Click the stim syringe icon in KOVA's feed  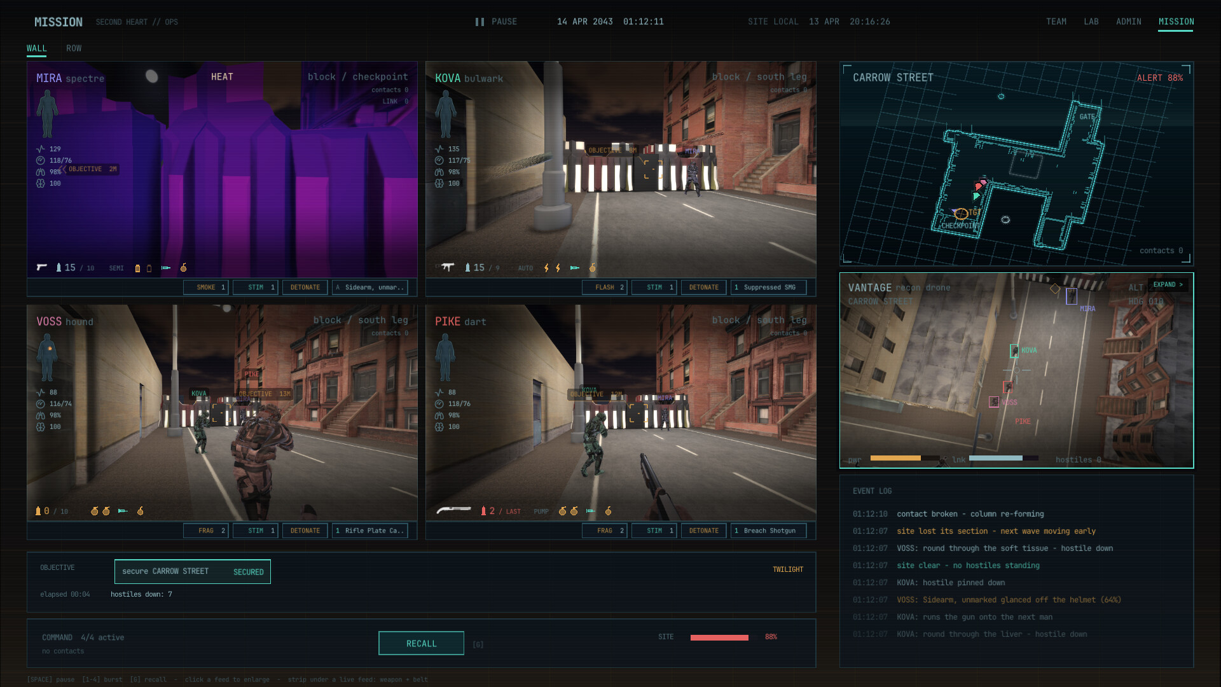click(x=575, y=268)
